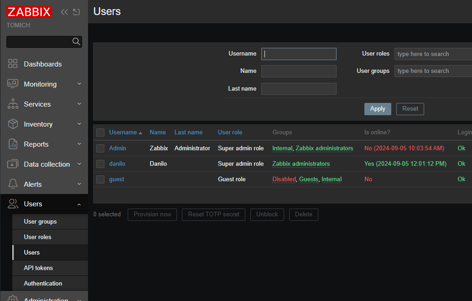
Task: Sort by Name column header
Action: [158, 133]
